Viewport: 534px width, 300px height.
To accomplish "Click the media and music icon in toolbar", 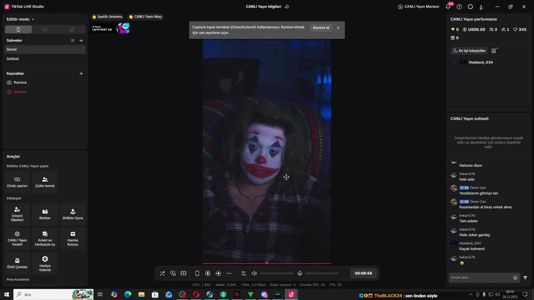I will coord(173,273).
